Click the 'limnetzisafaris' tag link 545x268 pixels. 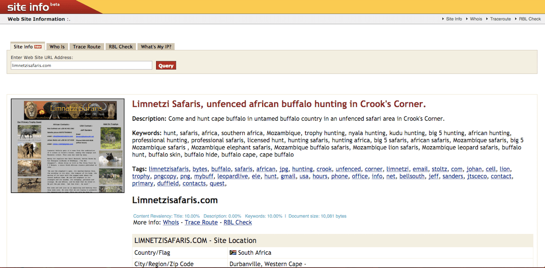coord(169,169)
